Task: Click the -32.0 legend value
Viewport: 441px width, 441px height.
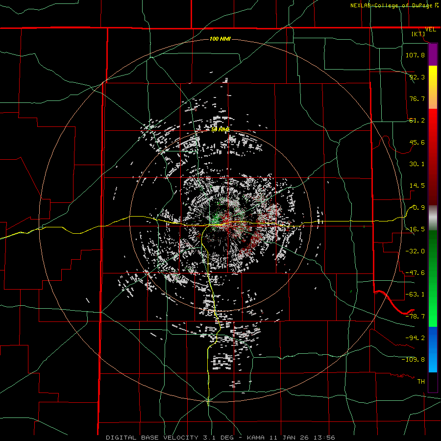Action: point(415,251)
